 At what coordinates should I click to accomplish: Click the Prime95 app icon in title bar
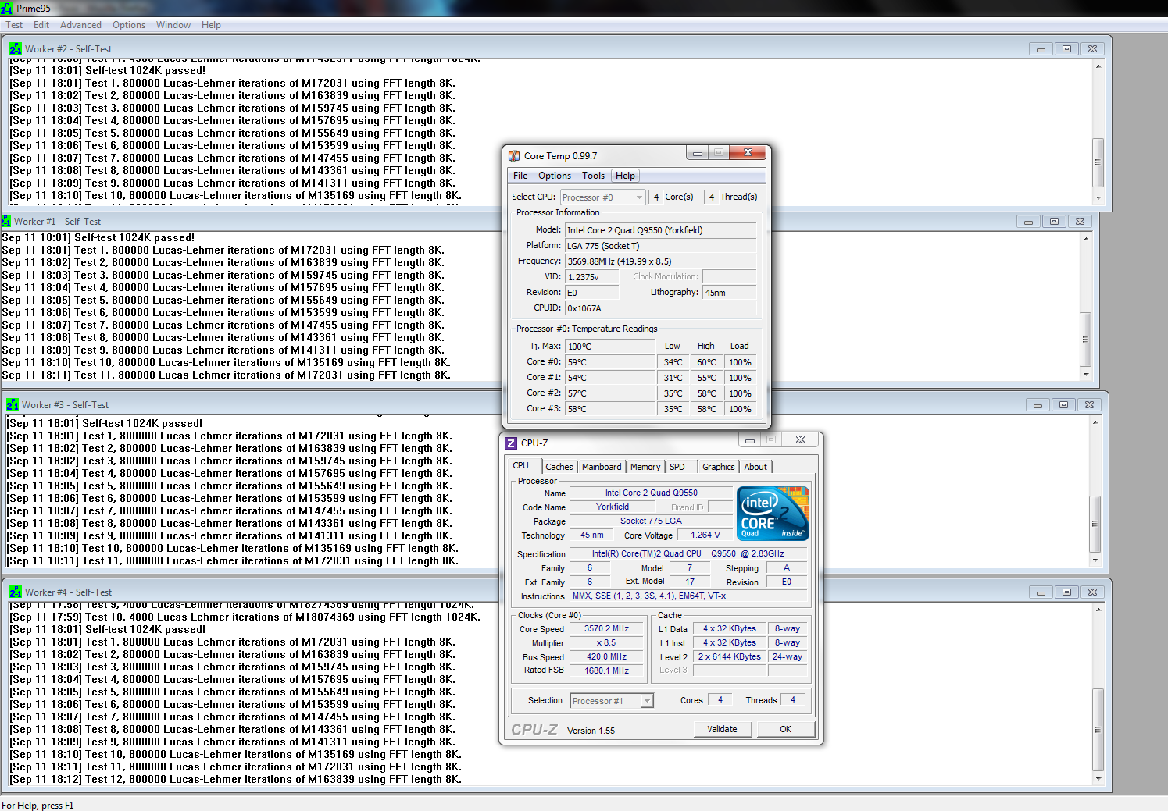click(x=6, y=9)
